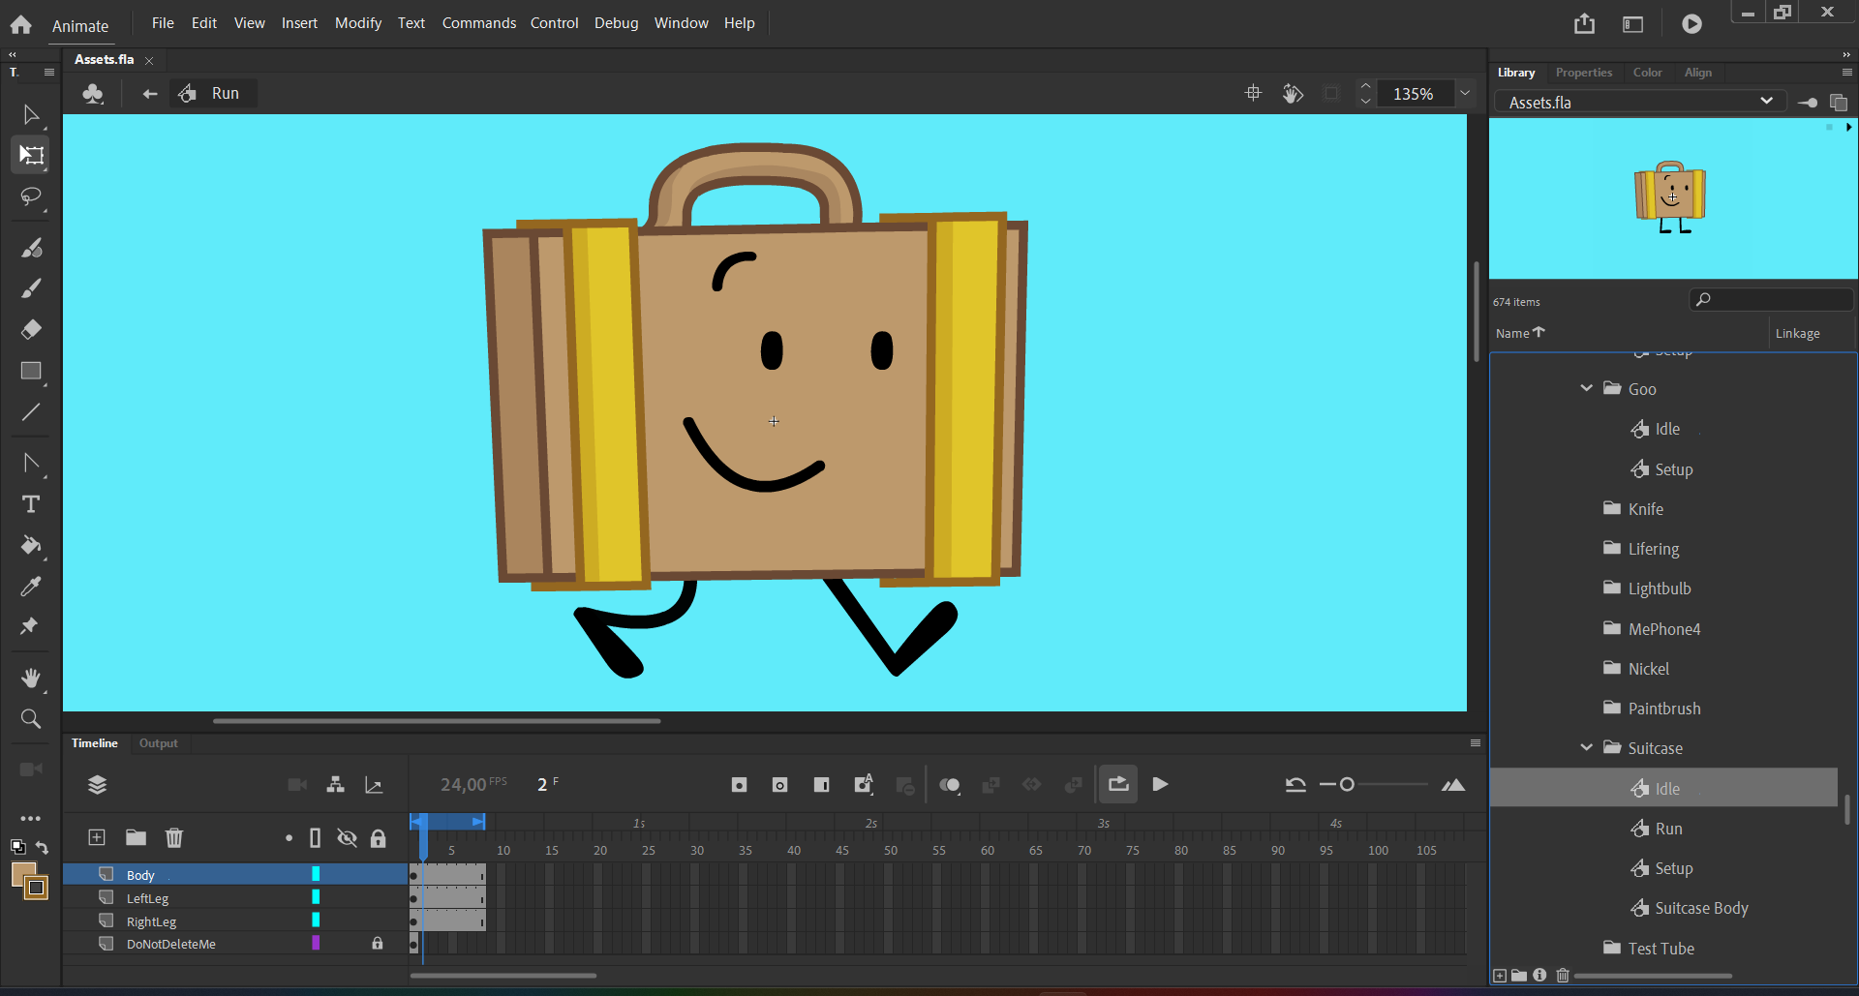1859x996 pixels.
Task: Toggle Loop playback button
Action: [1118, 784]
